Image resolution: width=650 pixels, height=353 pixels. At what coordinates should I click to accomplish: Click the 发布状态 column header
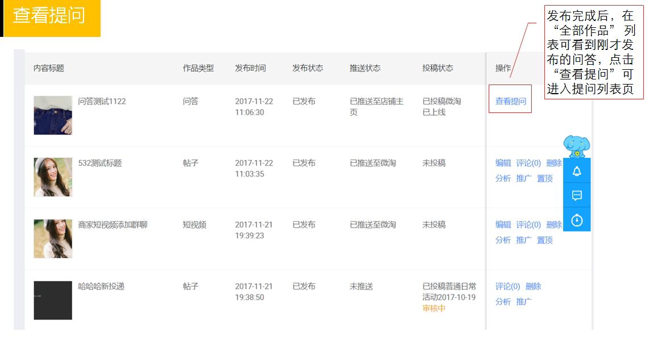[x=307, y=68]
